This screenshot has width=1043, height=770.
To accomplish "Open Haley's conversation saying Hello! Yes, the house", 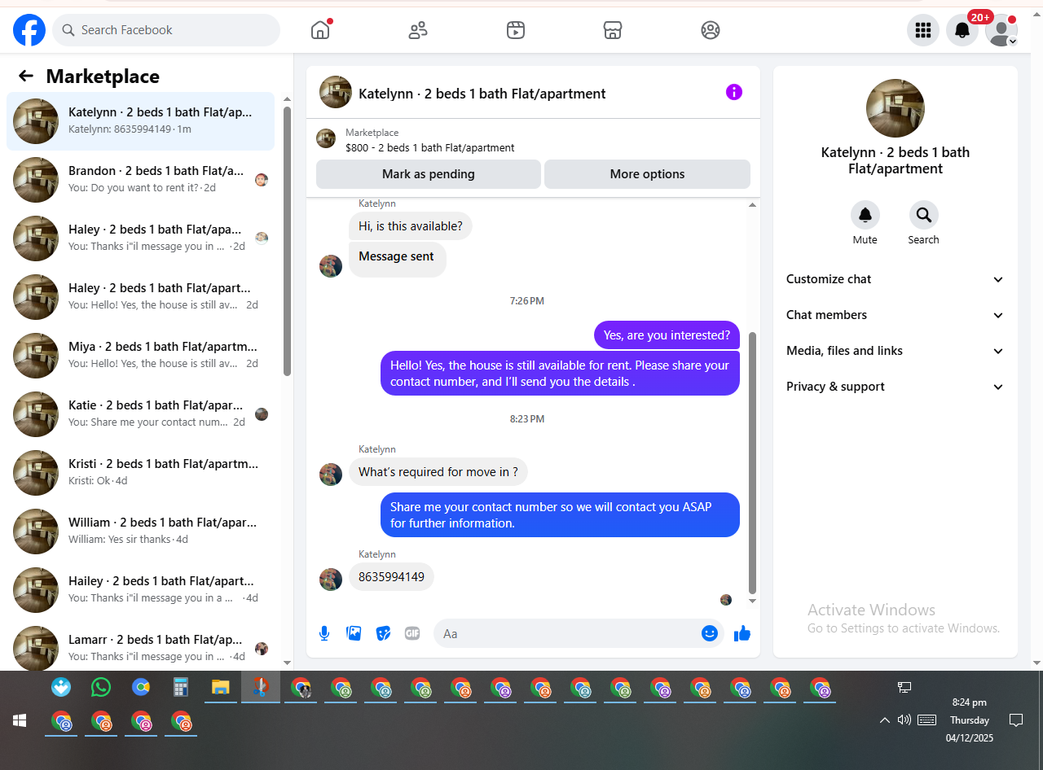I will (x=141, y=297).
